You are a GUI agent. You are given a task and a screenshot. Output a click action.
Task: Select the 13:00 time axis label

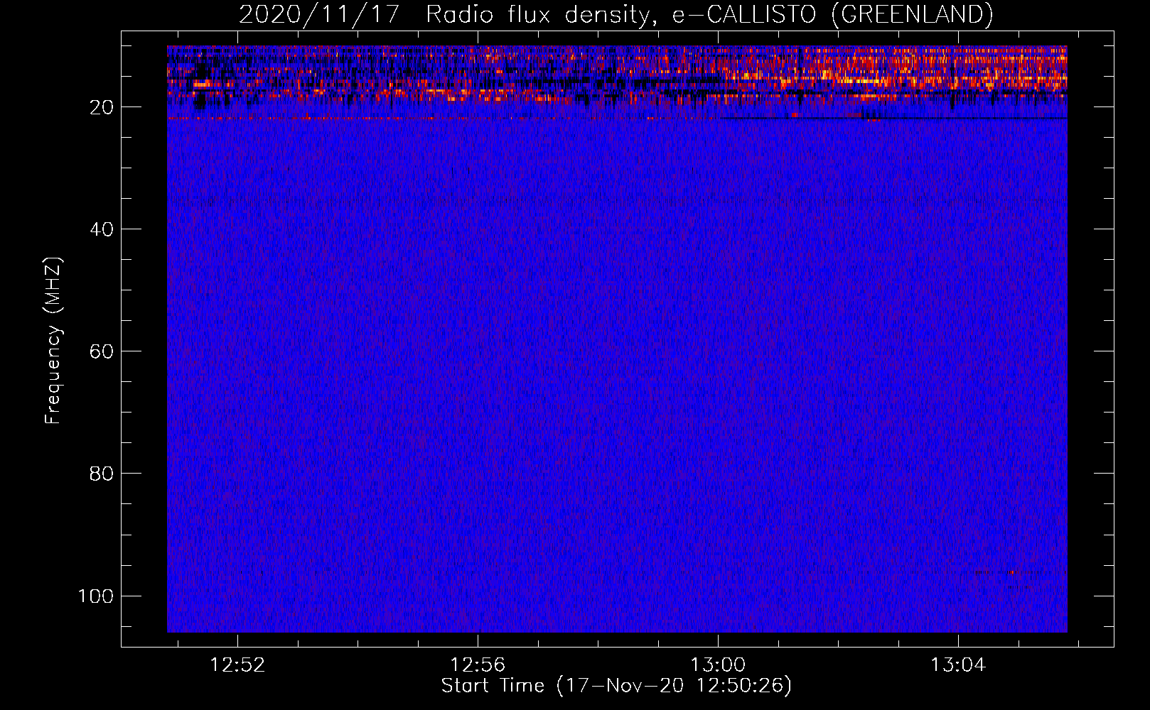[719, 665]
